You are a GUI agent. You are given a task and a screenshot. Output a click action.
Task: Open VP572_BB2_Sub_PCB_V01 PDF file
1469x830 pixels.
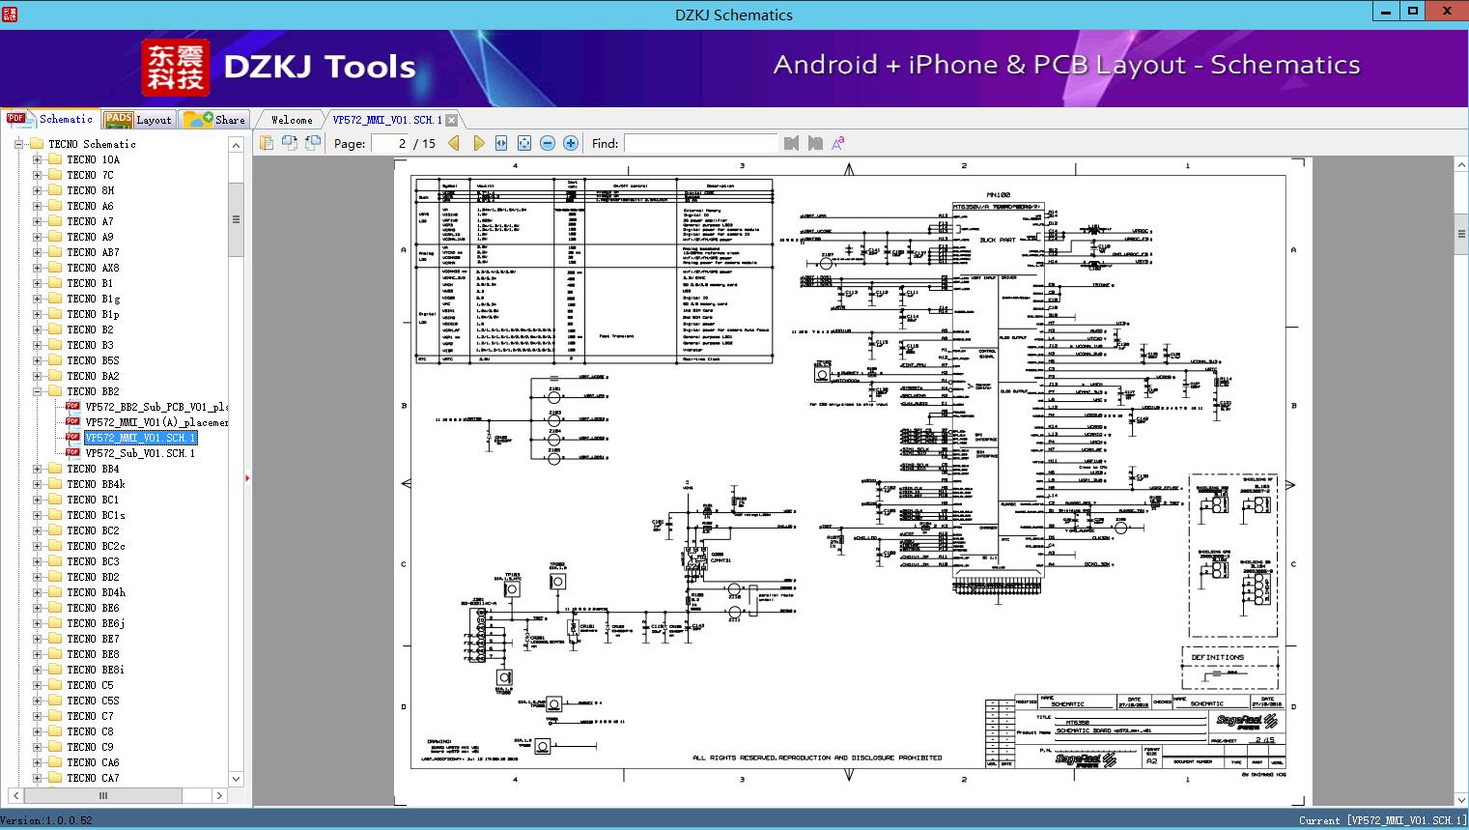click(156, 407)
